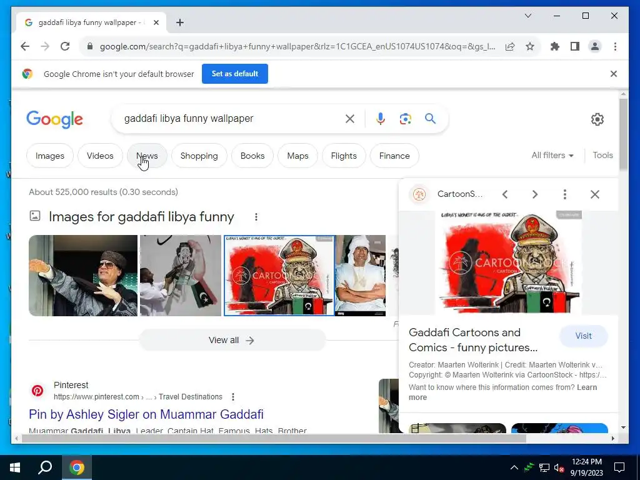Click View all images button

point(232,341)
